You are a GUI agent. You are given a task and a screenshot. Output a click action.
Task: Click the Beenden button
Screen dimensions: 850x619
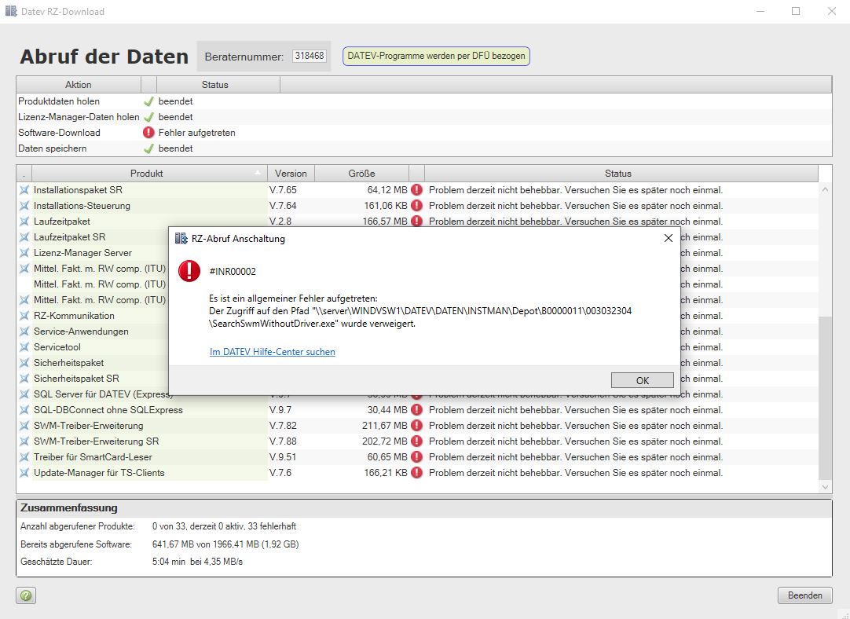[804, 595]
